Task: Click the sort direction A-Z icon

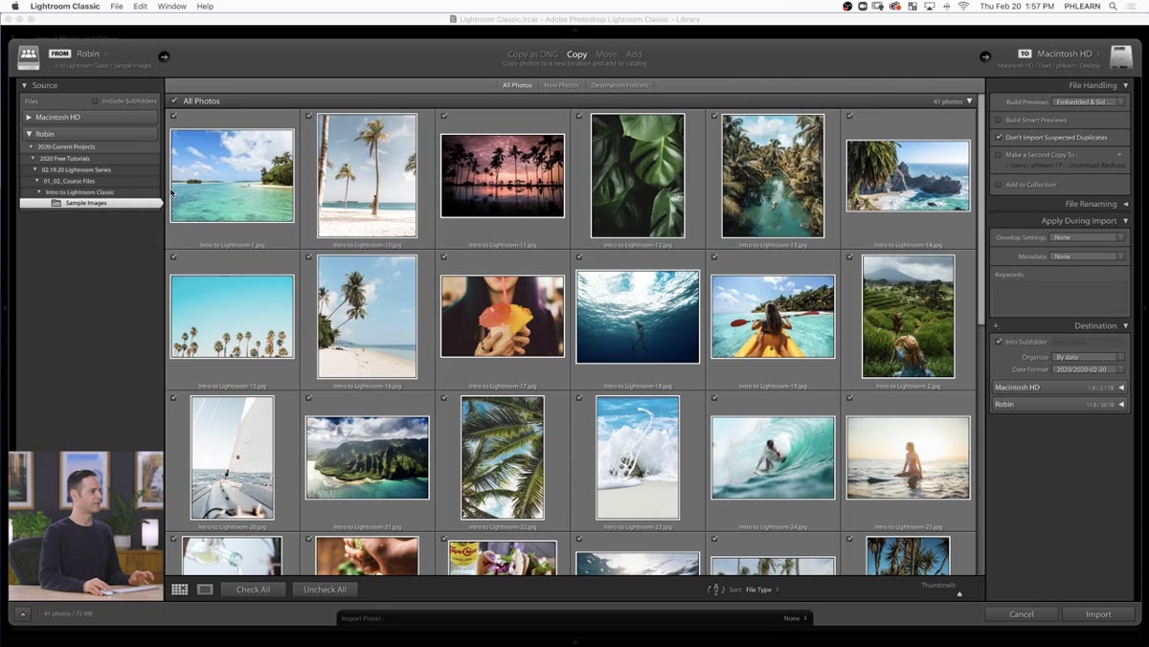Action: coord(715,590)
